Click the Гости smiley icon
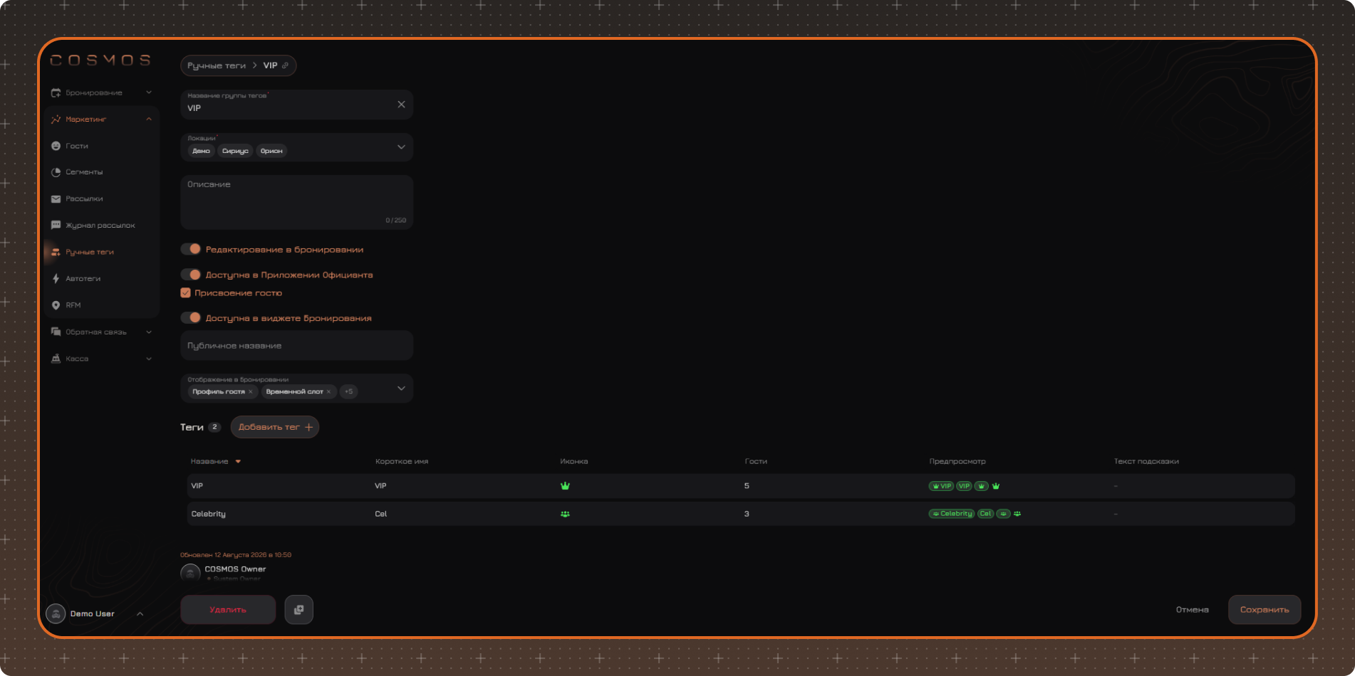Image resolution: width=1355 pixels, height=676 pixels. pos(56,146)
